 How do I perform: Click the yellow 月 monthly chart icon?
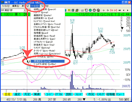pyautogui.click(x=69, y=10)
